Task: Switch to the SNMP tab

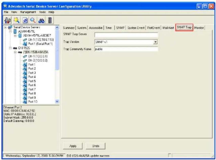Action: (120, 28)
